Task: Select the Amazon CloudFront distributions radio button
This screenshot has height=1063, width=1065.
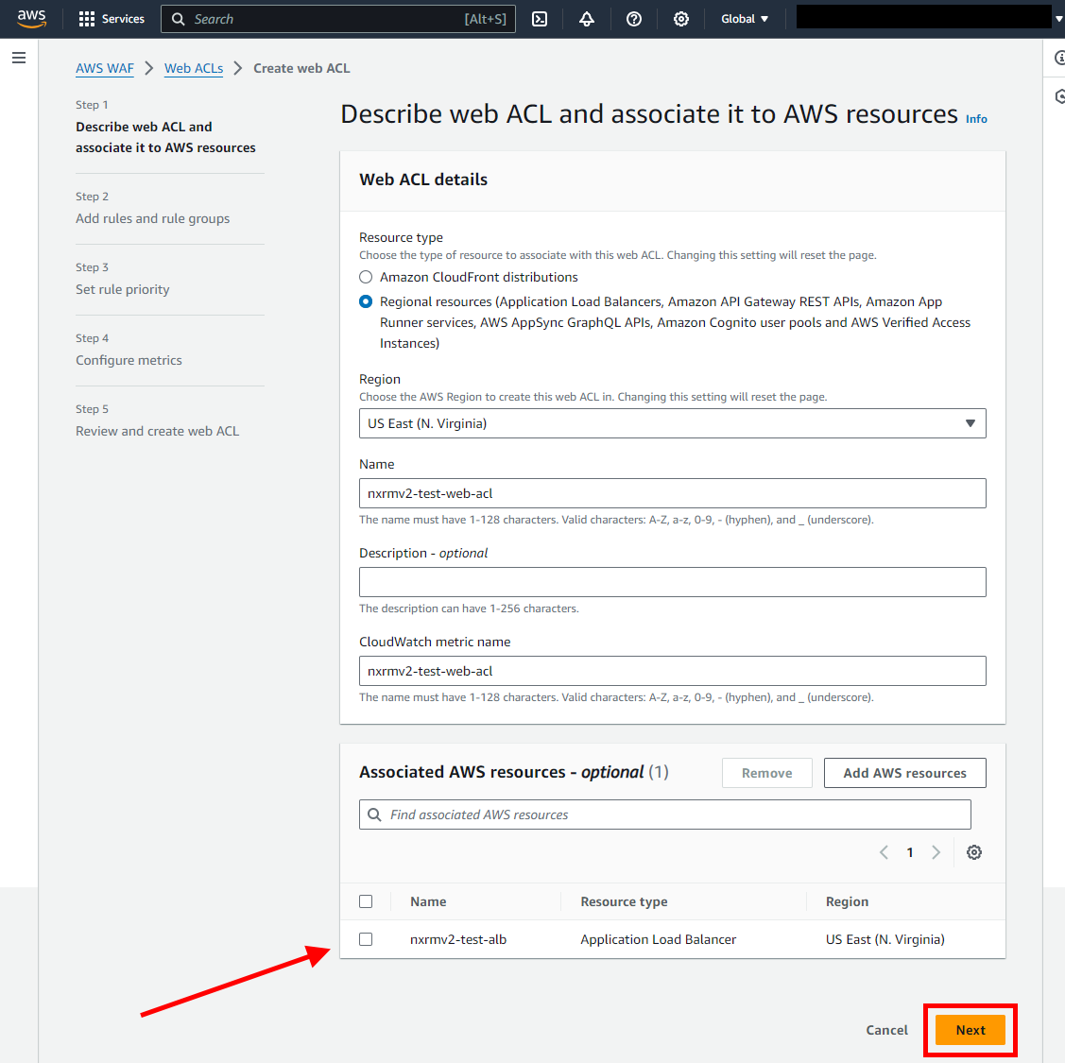Action: click(366, 277)
